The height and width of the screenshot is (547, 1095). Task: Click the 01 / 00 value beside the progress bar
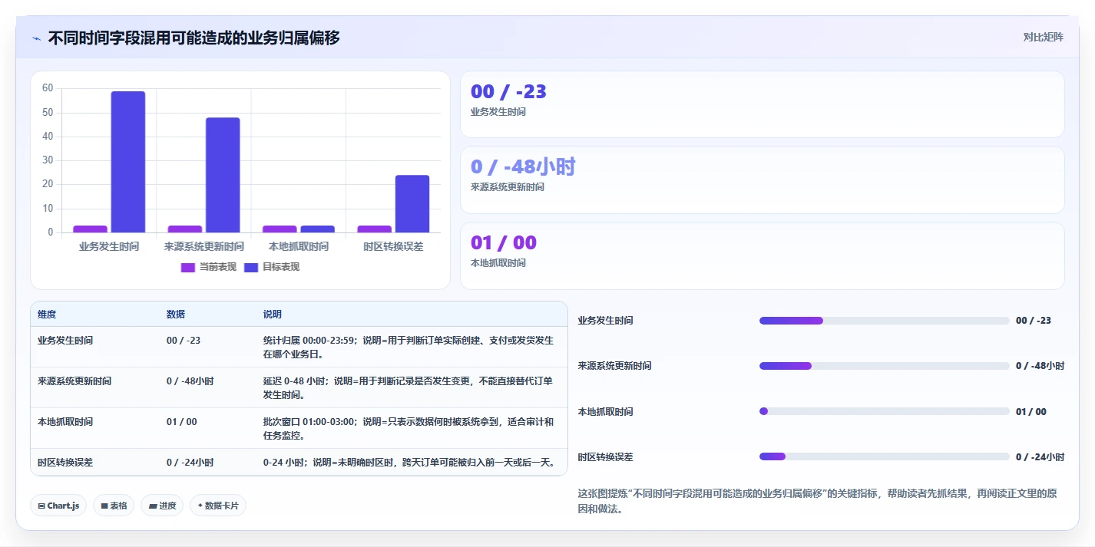tap(1030, 411)
